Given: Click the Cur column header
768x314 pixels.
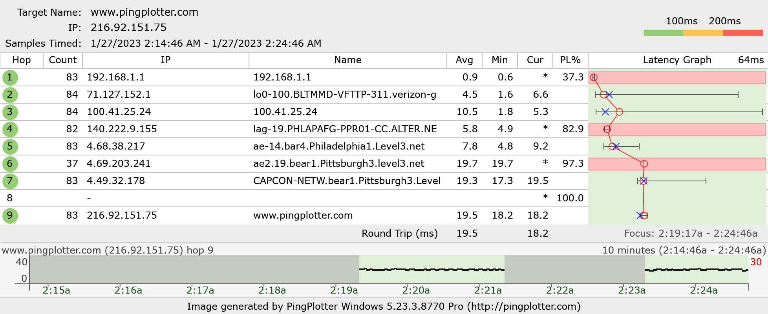Looking at the screenshot, I should [535, 60].
